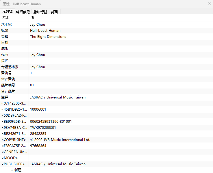Select the <PUBLISHER> value JASRAC / Universal Music Taiwan
Viewport: 213px width, 173px height.
click(58, 164)
